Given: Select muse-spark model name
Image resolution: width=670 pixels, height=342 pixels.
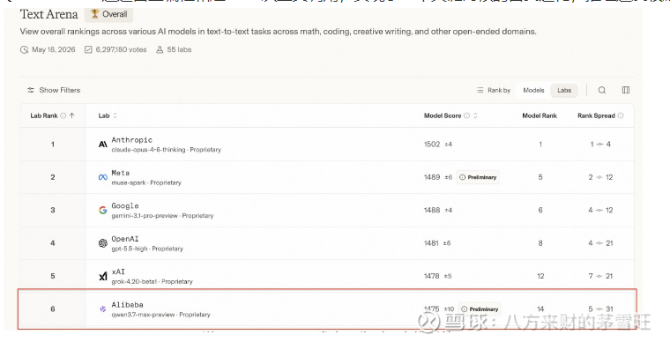Looking at the screenshot, I should point(129,182).
